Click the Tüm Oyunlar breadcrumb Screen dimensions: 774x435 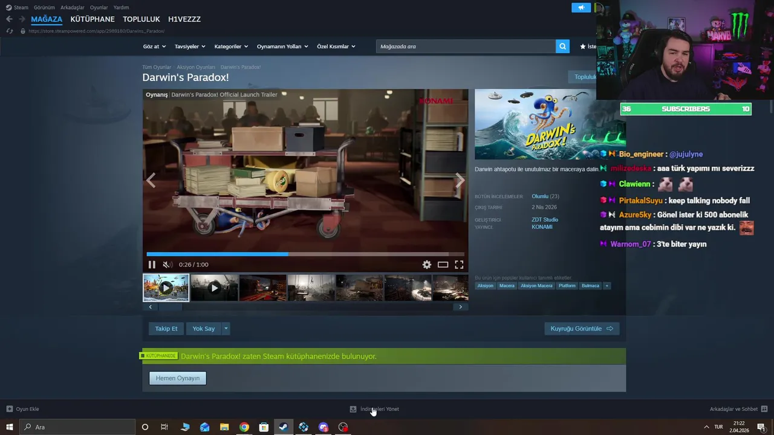click(157, 67)
